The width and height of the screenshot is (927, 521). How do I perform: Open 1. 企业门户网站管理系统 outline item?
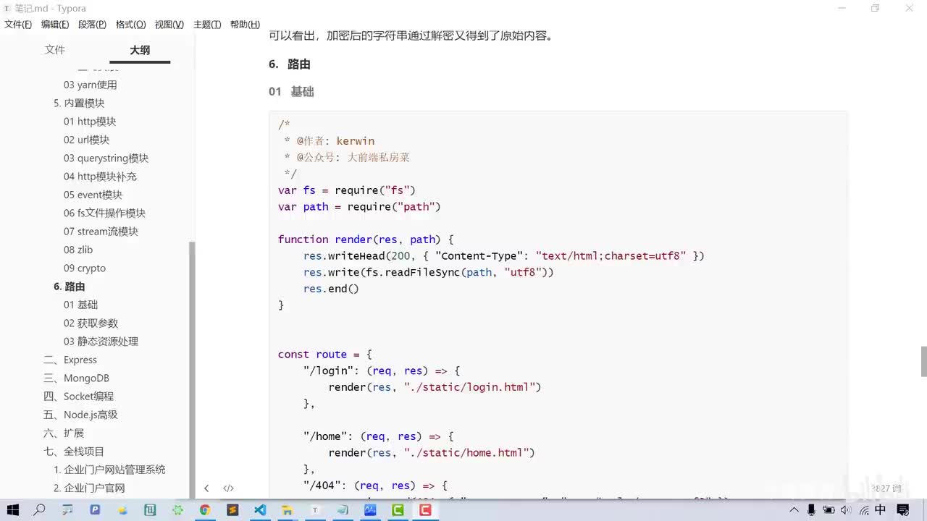click(x=109, y=470)
